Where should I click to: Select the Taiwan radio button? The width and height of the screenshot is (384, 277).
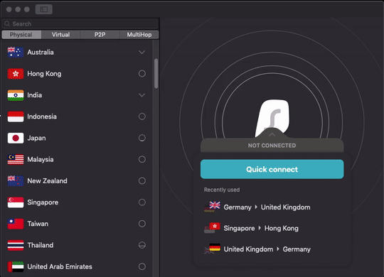[x=142, y=224]
